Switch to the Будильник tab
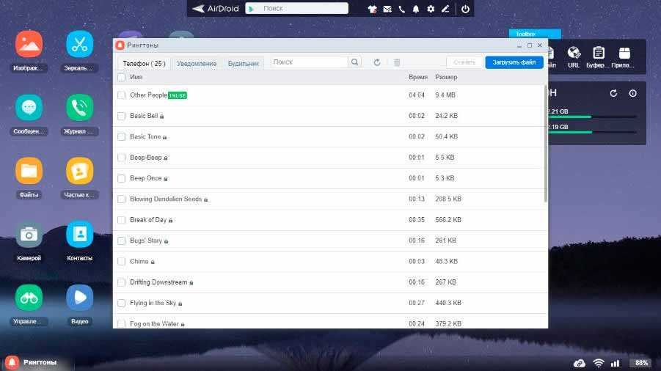661x371 pixels. 243,64
